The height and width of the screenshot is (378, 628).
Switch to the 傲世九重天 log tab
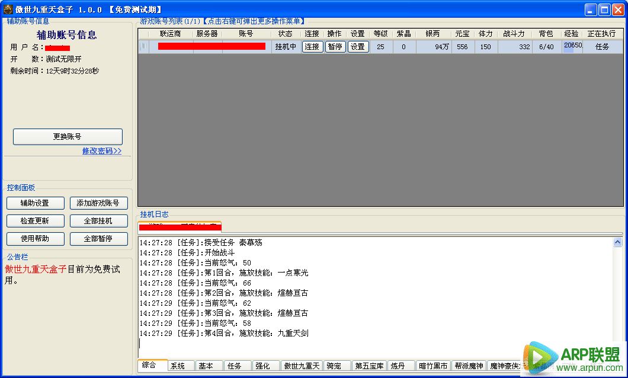302,366
